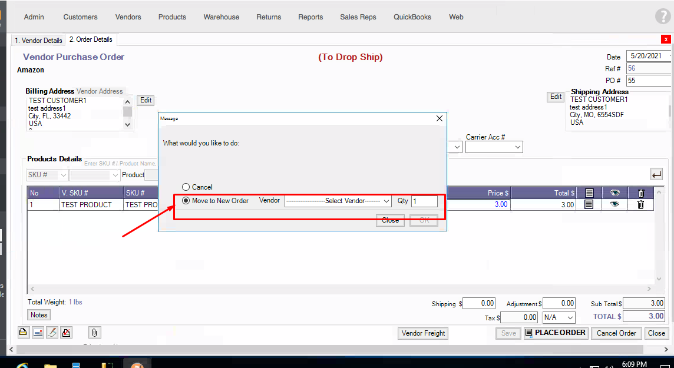The width and height of the screenshot is (674, 368).
Task: Click the eye icon in TEST PRODUCT row
Action: (615, 204)
